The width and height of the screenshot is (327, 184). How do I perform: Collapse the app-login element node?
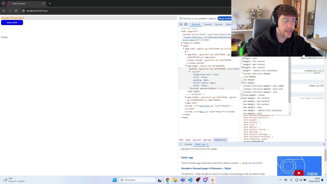pos(186,66)
